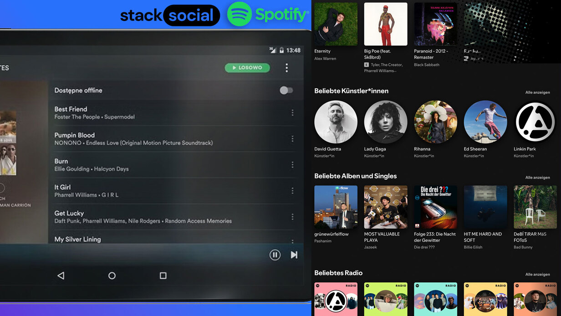Click the Beliebtes Radio section heading
Image resolution: width=561 pixels, height=316 pixels.
(338, 273)
